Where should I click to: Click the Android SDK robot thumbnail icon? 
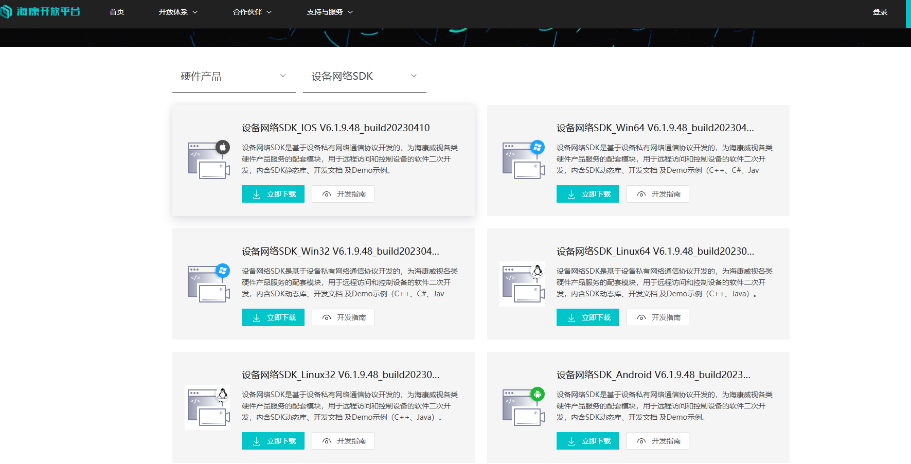click(523, 406)
